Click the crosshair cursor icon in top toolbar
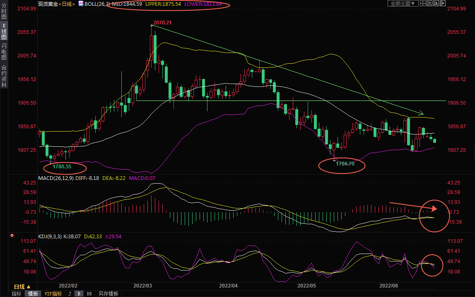This screenshot has height=297, width=475. tap(423, 3)
